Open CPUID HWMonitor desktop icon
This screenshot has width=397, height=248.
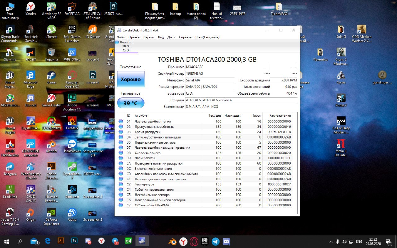10,148
